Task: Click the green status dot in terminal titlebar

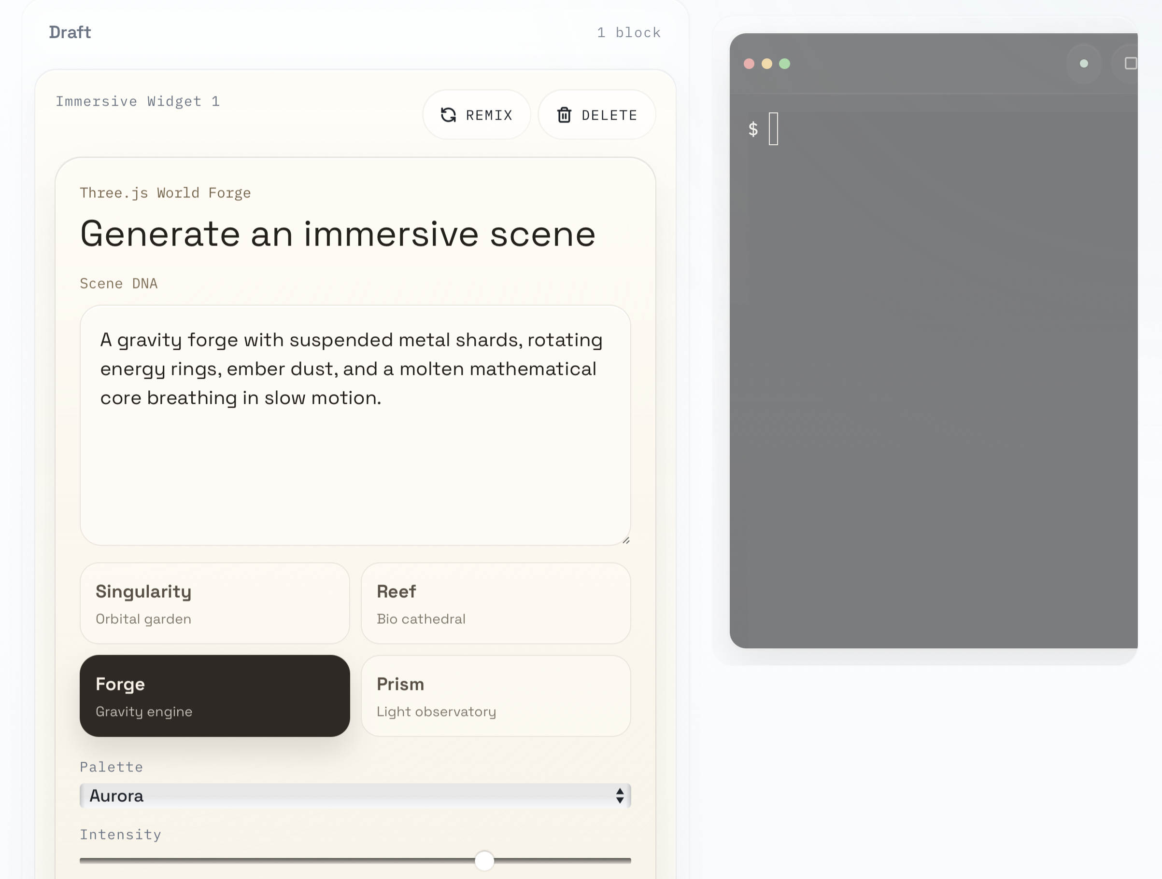Action: pos(1084,64)
